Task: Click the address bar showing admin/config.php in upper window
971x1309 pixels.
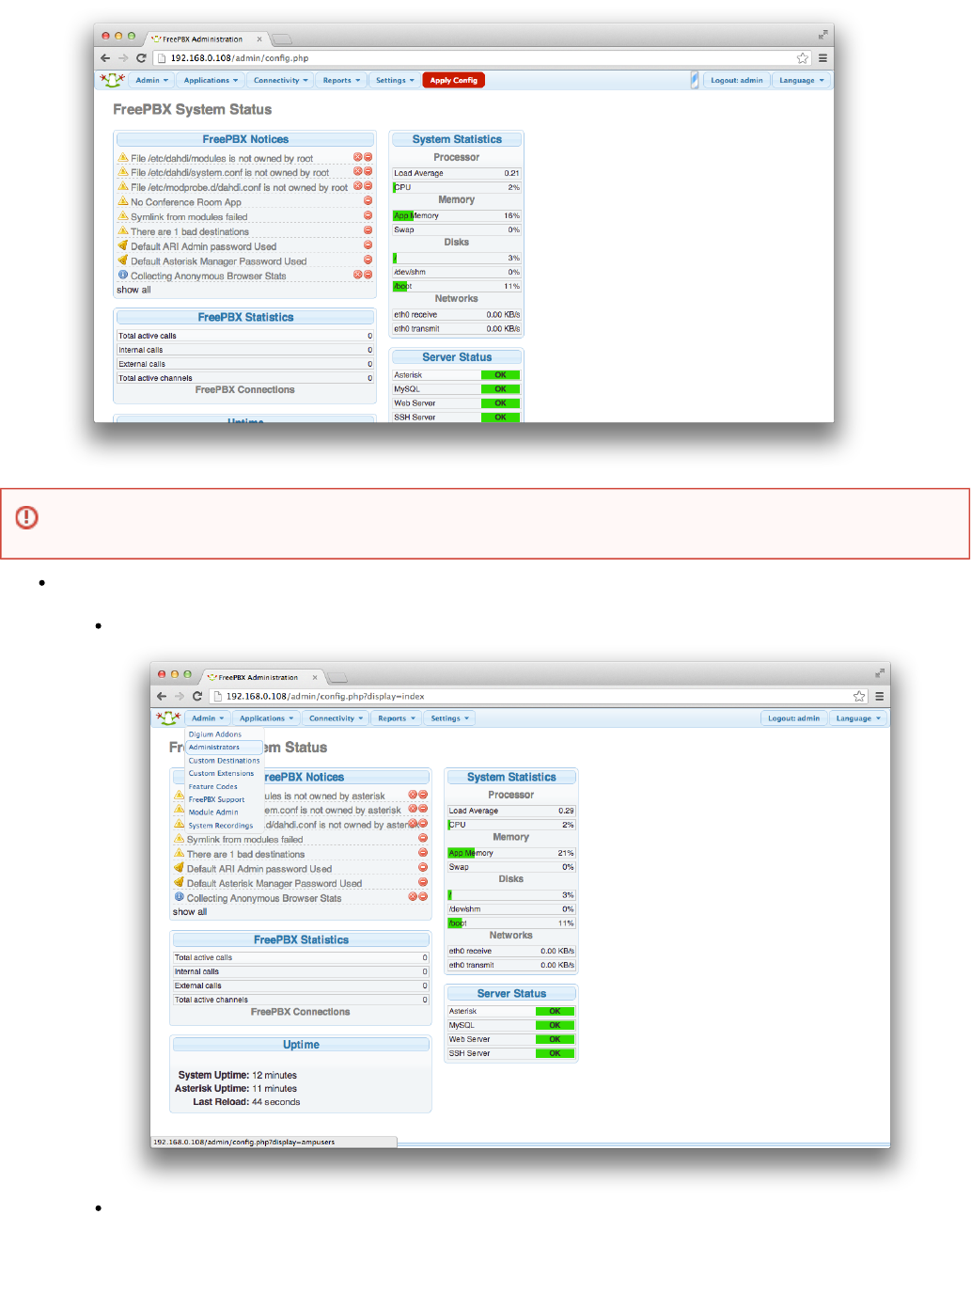Action: [482, 58]
